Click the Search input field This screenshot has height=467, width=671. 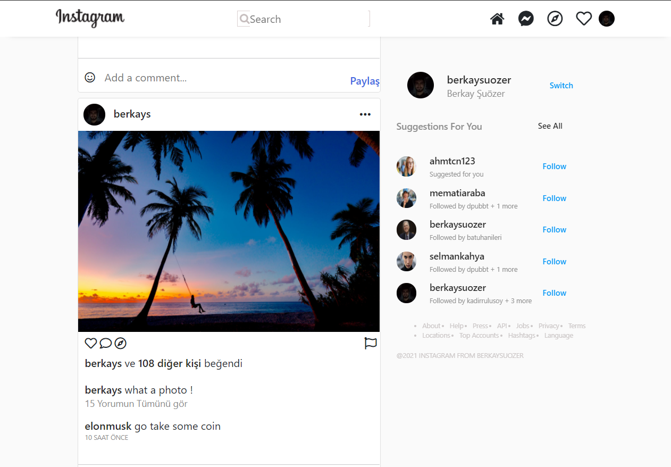pos(298,19)
